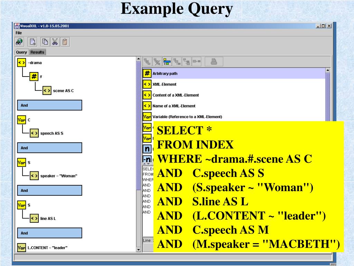Select Arbitrary path in the element palette

click(234, 73)
